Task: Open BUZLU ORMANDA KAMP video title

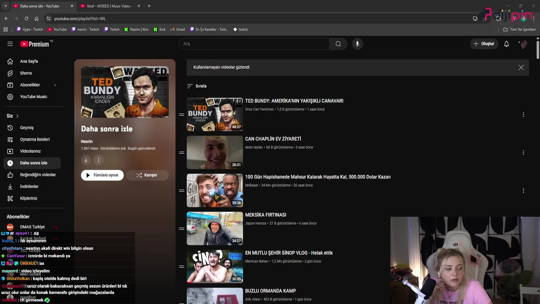Action: (270, 291)
